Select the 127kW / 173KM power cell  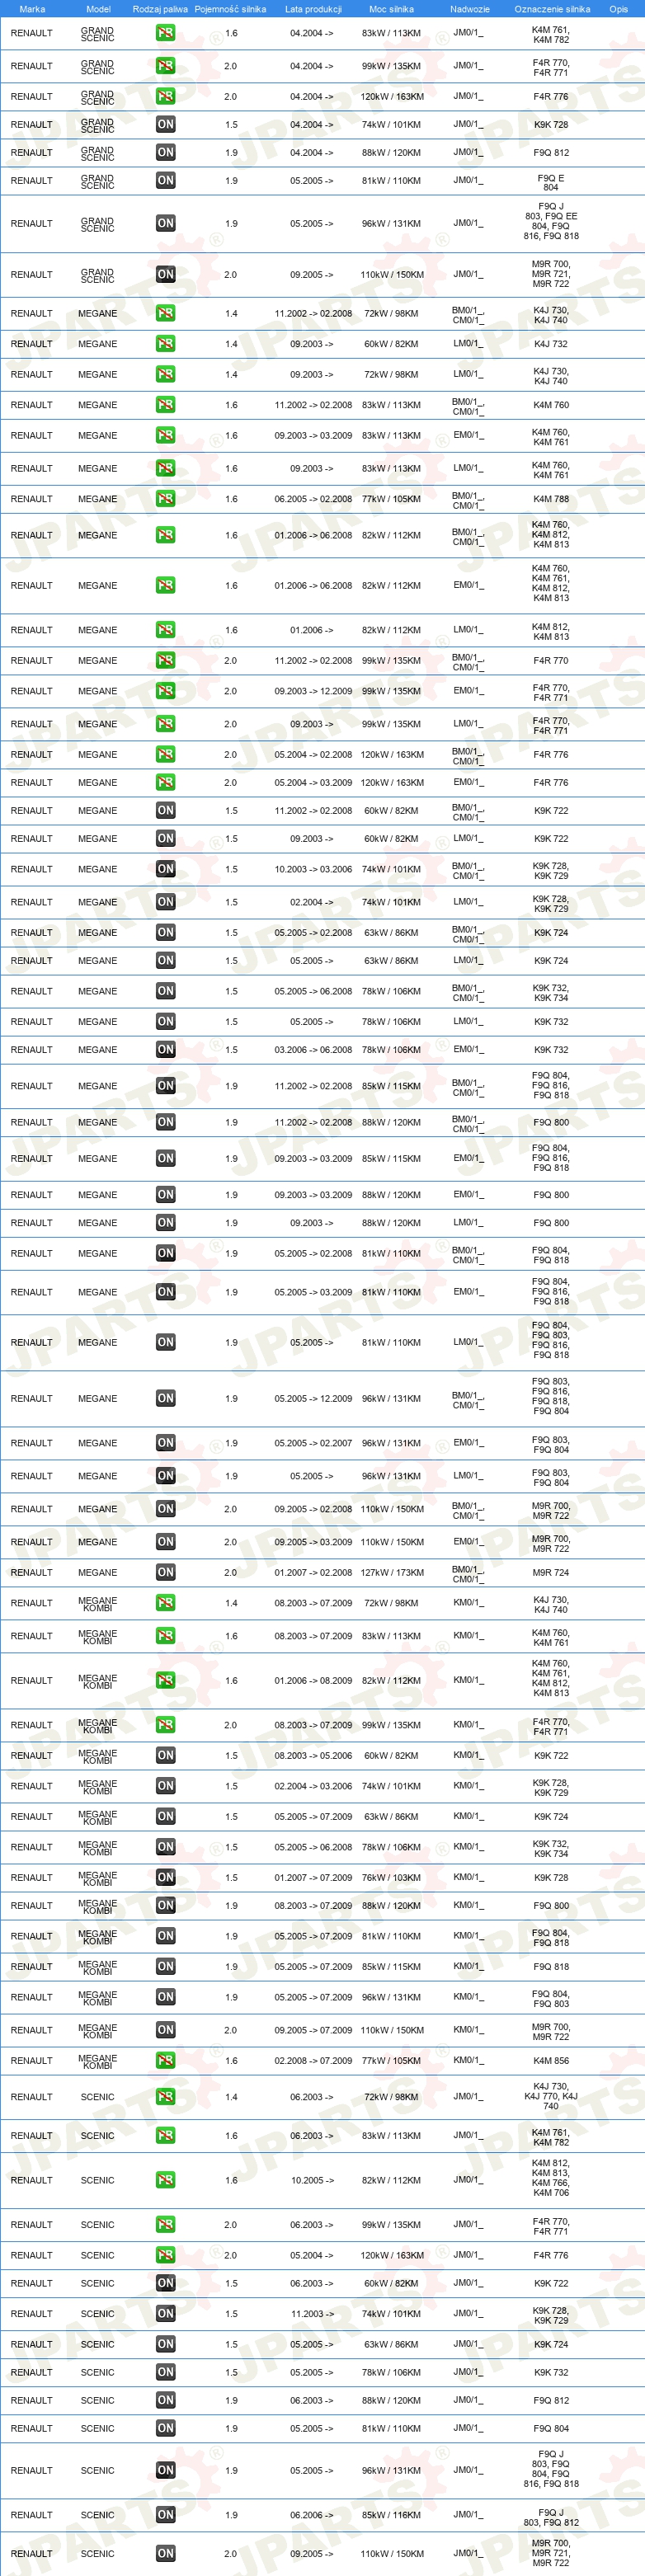(x=391, y=1572)
